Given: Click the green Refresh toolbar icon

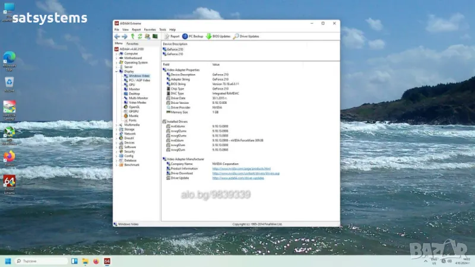Looking at the screenshot, I should click(x=140, y=36).
